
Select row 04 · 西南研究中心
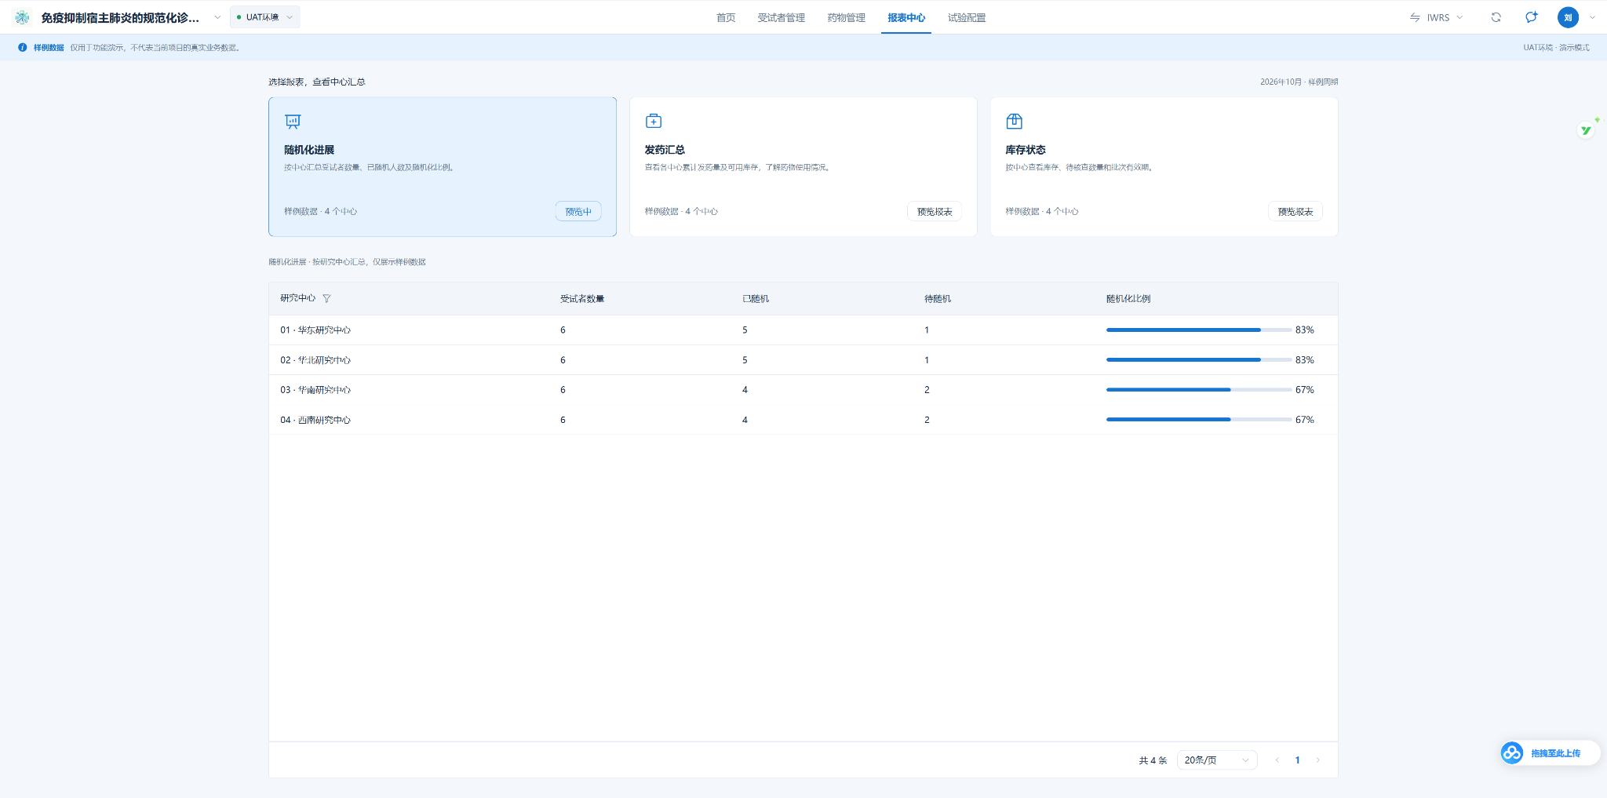pos(803,420)
